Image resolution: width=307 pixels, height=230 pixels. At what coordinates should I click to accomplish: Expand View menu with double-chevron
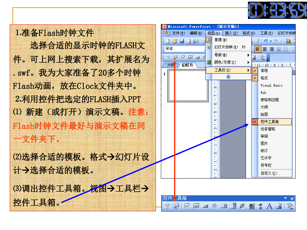[228, 77]
